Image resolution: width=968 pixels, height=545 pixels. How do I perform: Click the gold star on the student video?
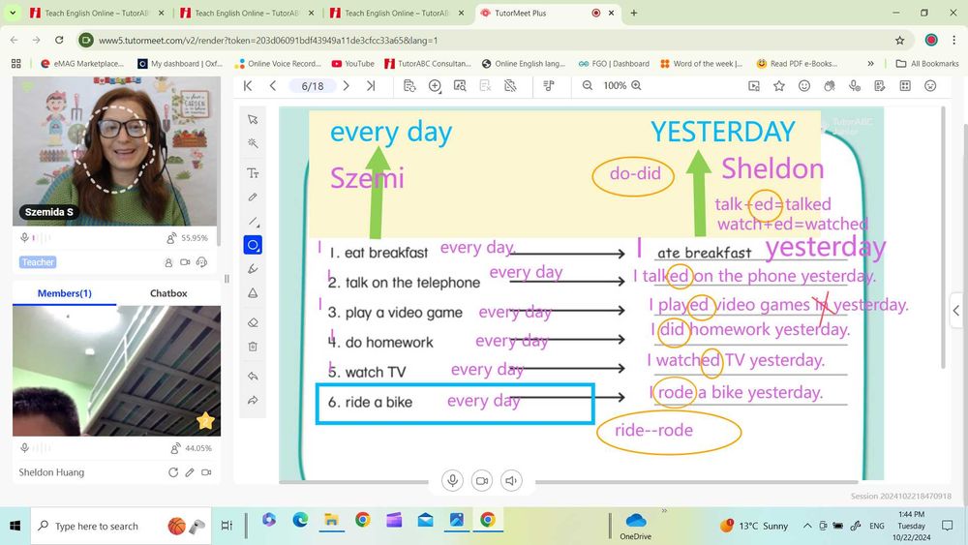tap(205, 421)
